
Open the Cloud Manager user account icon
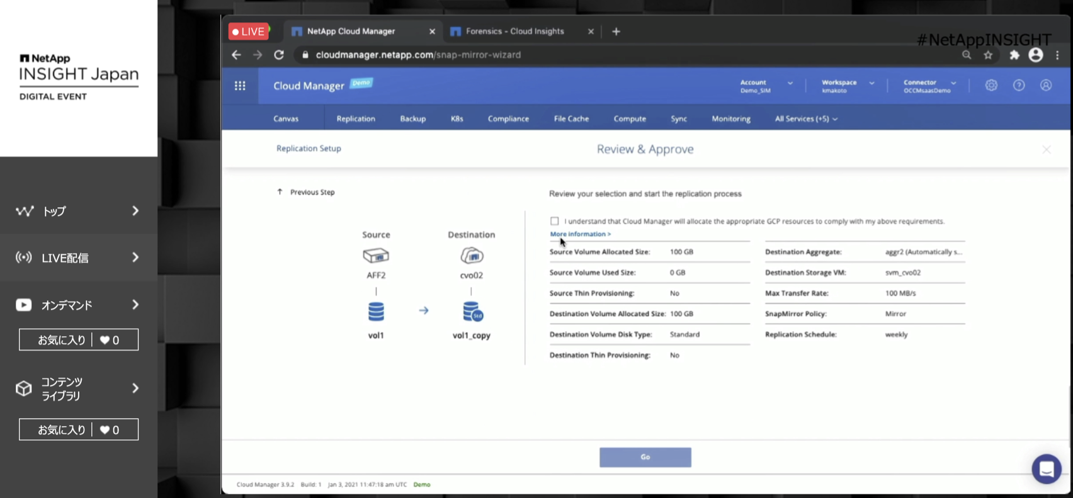click(x=1046, y=85)
